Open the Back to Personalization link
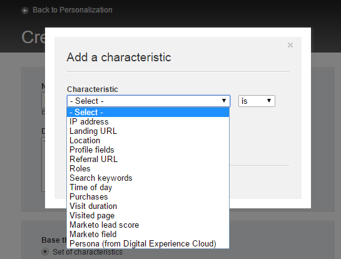The height and width of the screenshot is (259, 341). tap(73, 10)
